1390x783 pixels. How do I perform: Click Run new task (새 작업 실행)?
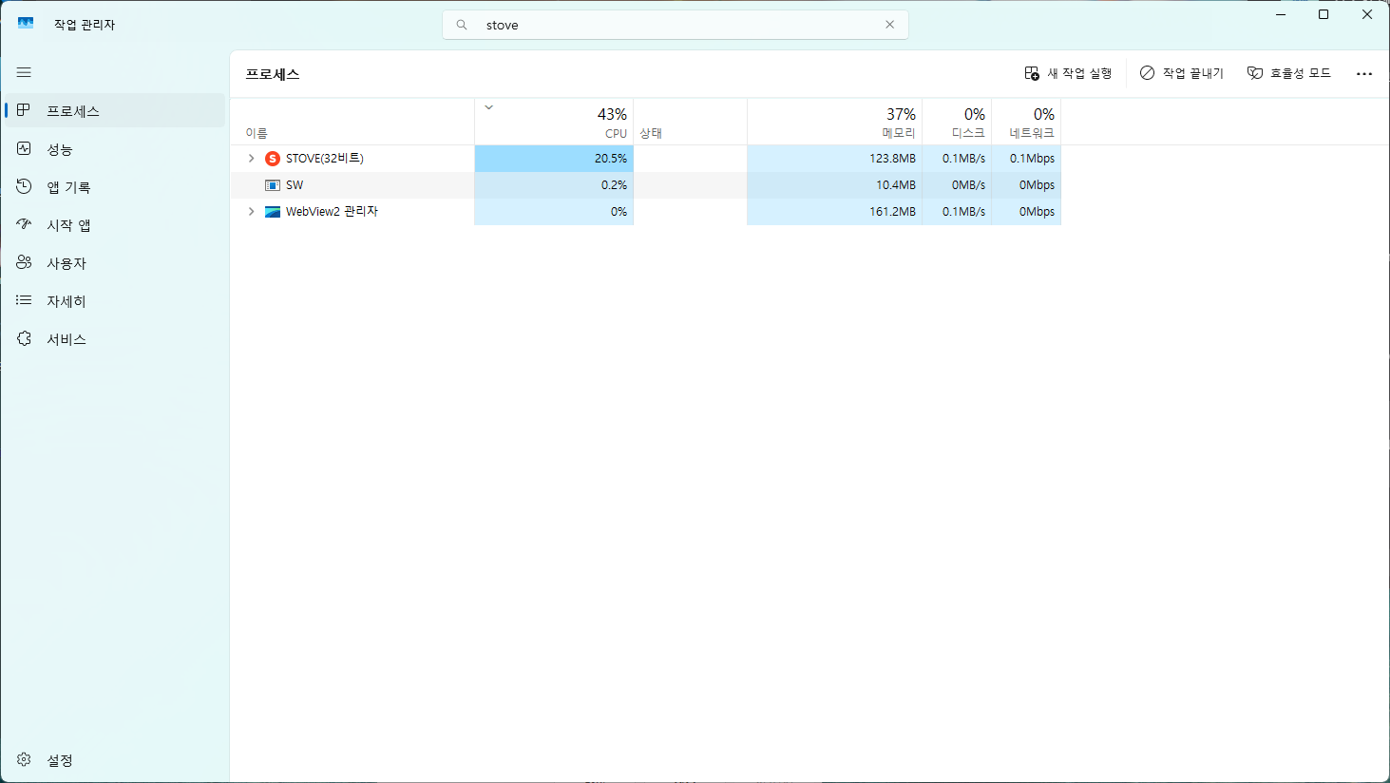click(1068, 73)
